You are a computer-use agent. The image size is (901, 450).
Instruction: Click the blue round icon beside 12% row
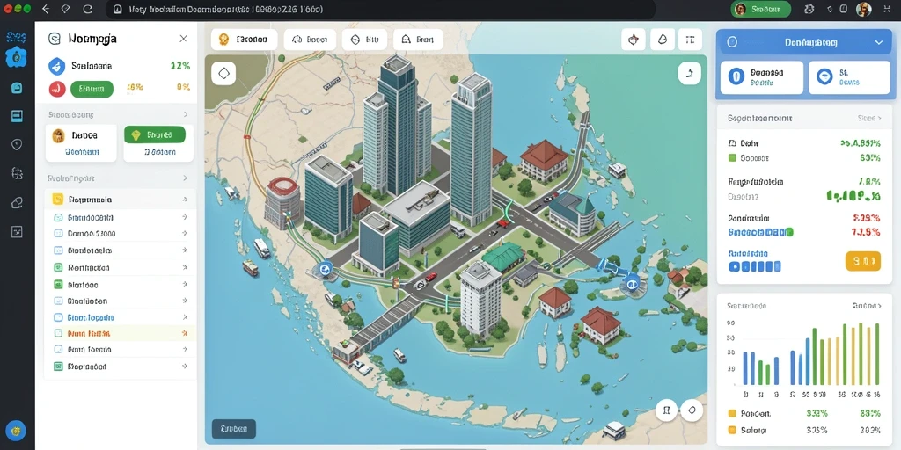[x=56, y=66]
